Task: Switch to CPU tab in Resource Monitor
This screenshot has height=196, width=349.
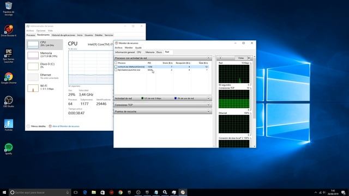Action: 139,52
